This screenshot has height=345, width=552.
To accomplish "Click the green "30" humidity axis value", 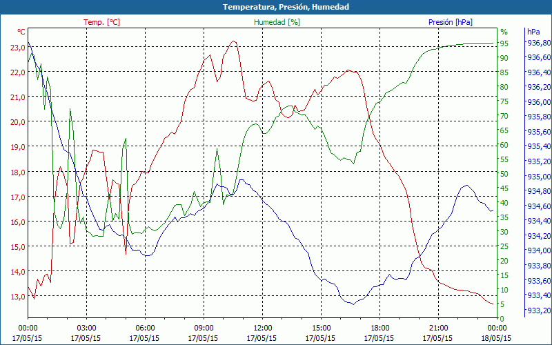I will (504, 233).
